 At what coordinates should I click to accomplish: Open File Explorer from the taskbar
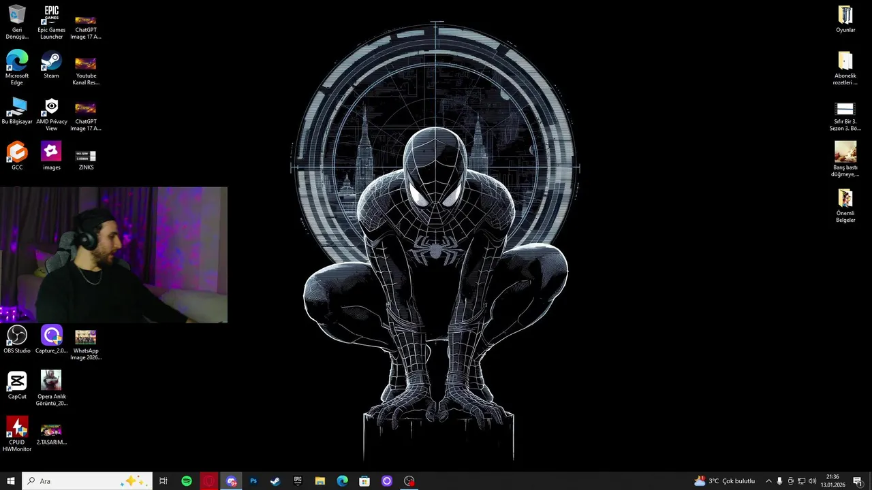click(x=320, y=481)
